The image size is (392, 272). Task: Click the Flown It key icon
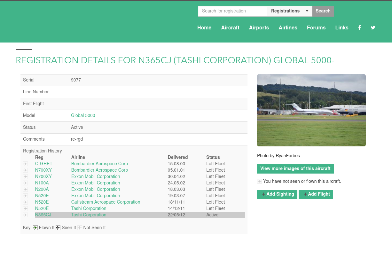coord(35,228)
